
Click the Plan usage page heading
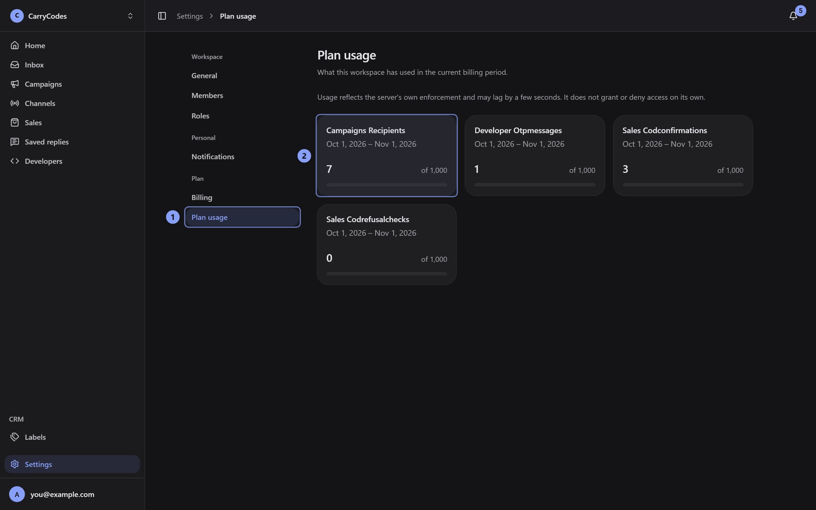[x=347, y=55]
